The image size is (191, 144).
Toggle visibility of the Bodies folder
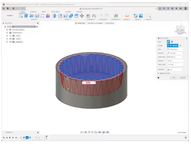click(x=10, y=39)
